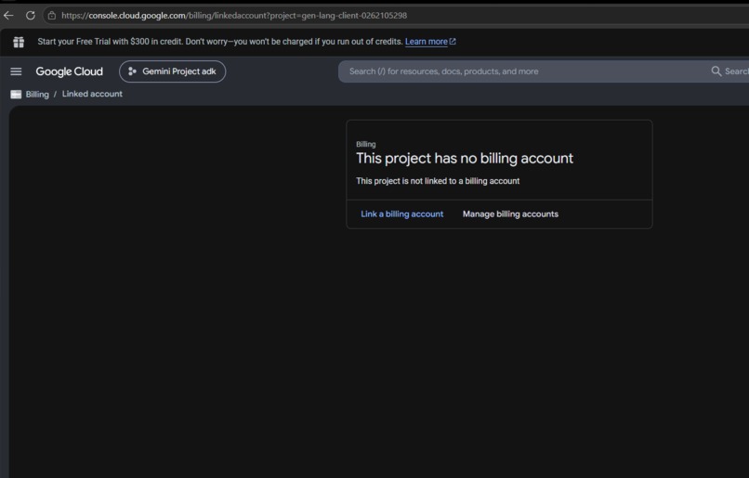Go to Google Cloud home via logo
749x478 pixels.
pos(70,71)
